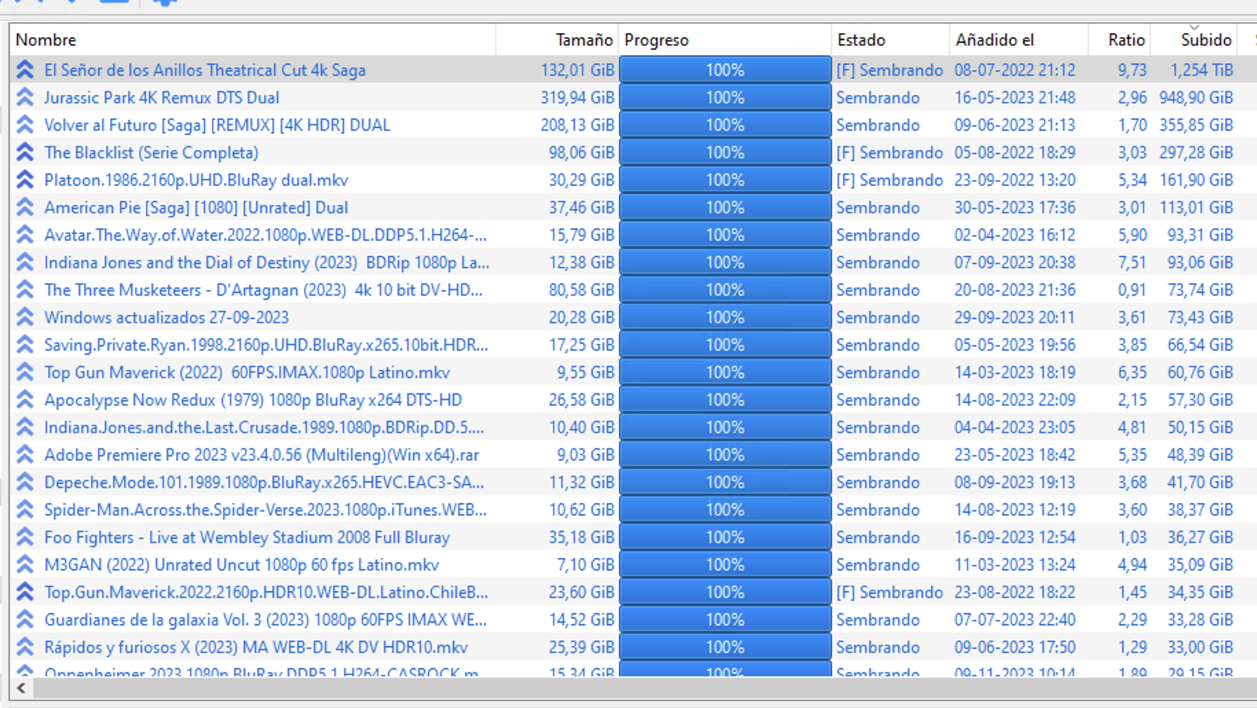Click the progress bar of Jurassic Park 4K Remux
This screenshot has height=708, width=1257.
pos(725,98)
